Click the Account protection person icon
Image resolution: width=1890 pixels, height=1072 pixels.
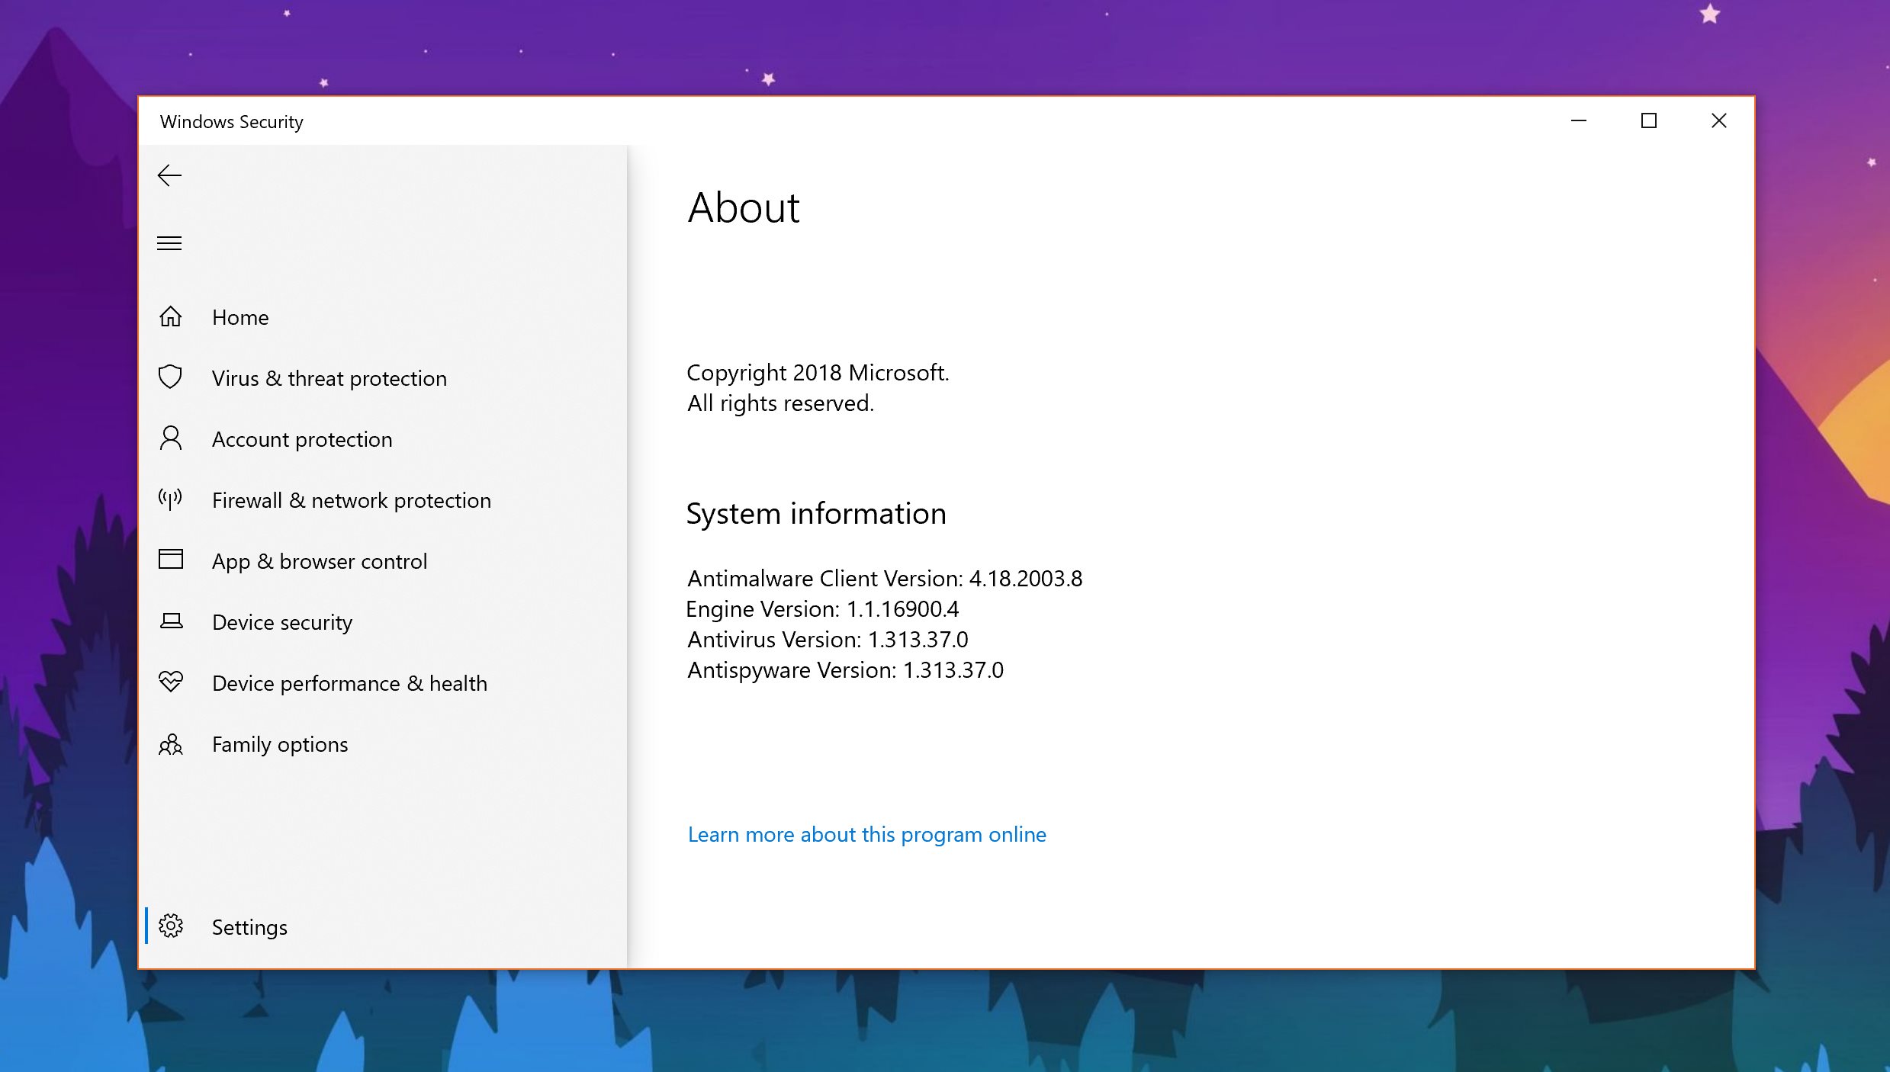click(171, 438)
